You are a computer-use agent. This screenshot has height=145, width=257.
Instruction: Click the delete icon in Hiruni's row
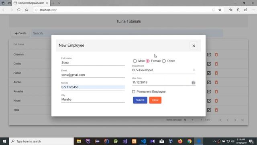[x=216, y=101]
